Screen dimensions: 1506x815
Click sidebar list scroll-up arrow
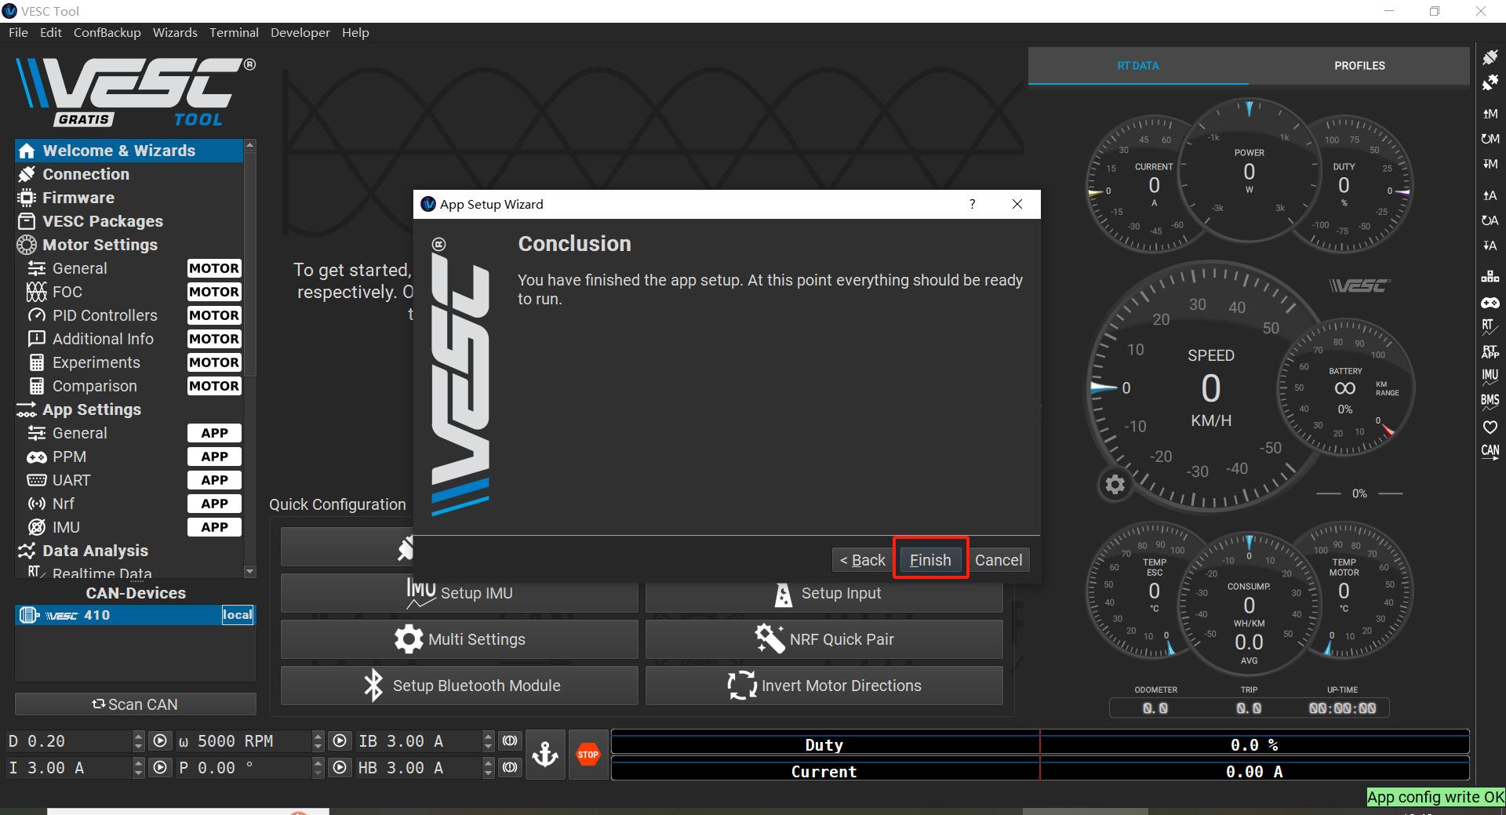[x=250, y=145]
